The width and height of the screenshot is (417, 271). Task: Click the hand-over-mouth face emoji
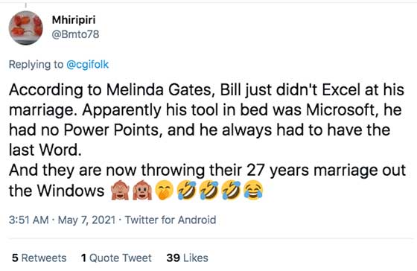165,190
